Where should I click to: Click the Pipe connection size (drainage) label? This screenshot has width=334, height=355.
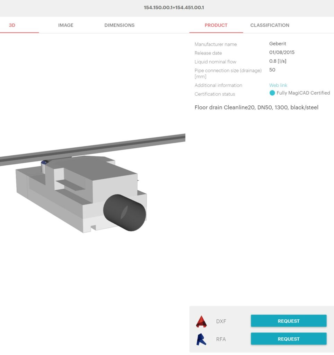tap(228, 73)
